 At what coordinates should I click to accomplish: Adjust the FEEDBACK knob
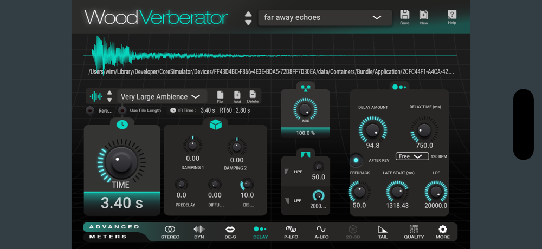click(x=359, y=191)
